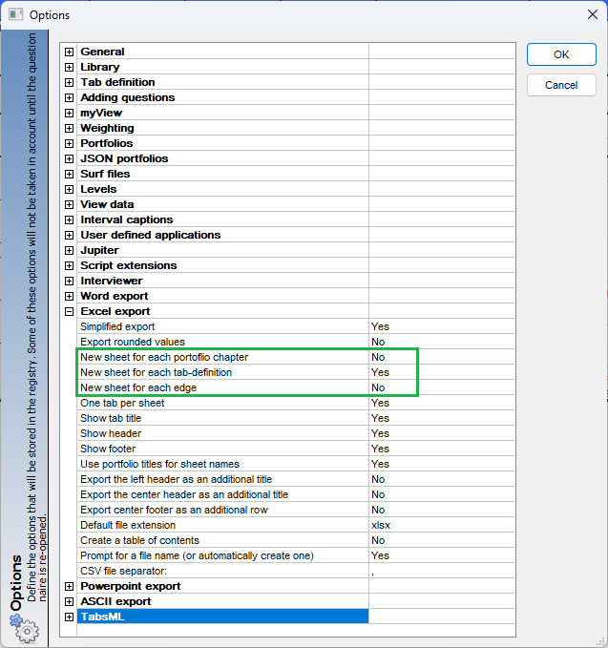Select the General category label

pyautogui.click(x=102, y=52)
